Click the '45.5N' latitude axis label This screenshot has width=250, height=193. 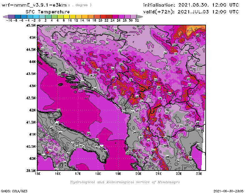pyautogui.click(x=31, y=25)
